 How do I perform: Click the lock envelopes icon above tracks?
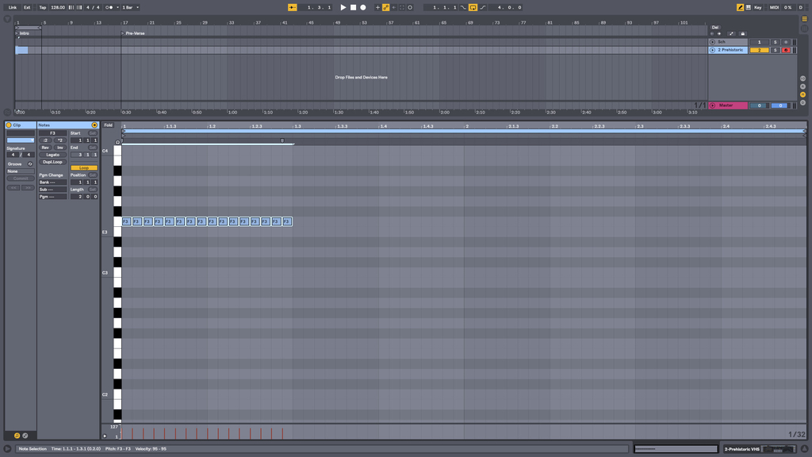pyautogui.click(x=743, y=35)
